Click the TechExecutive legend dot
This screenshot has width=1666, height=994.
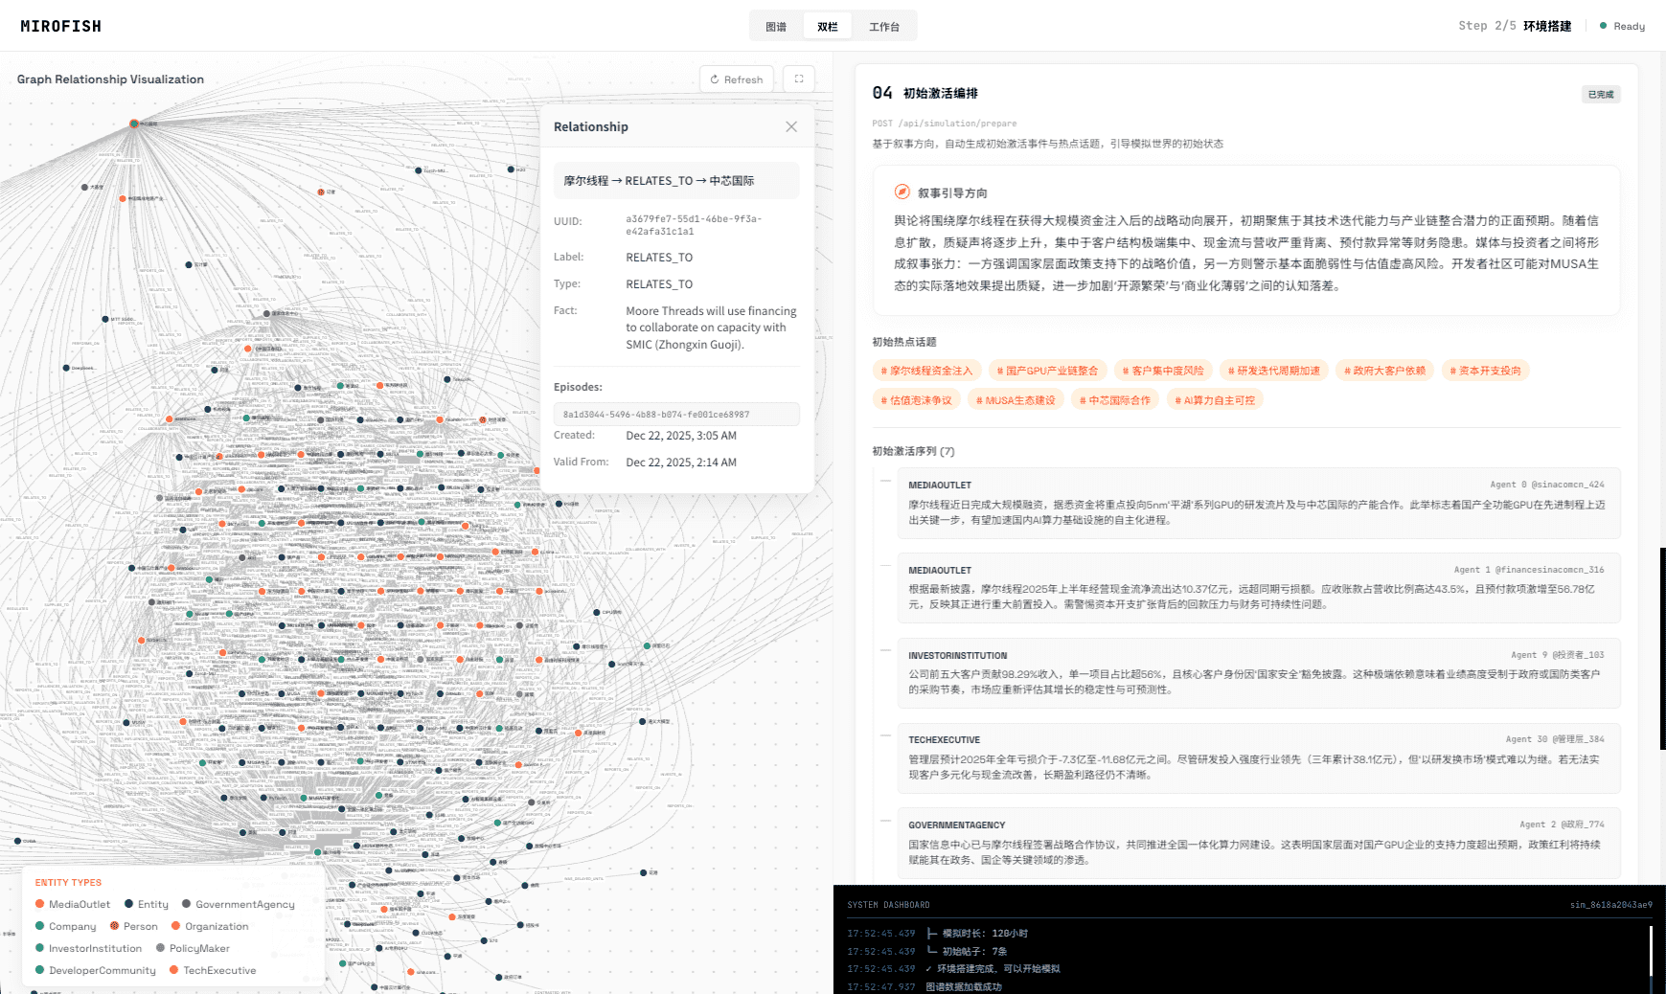point(174,970)
